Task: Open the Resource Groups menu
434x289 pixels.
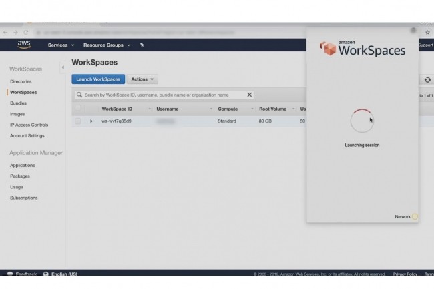Action: 107,45
